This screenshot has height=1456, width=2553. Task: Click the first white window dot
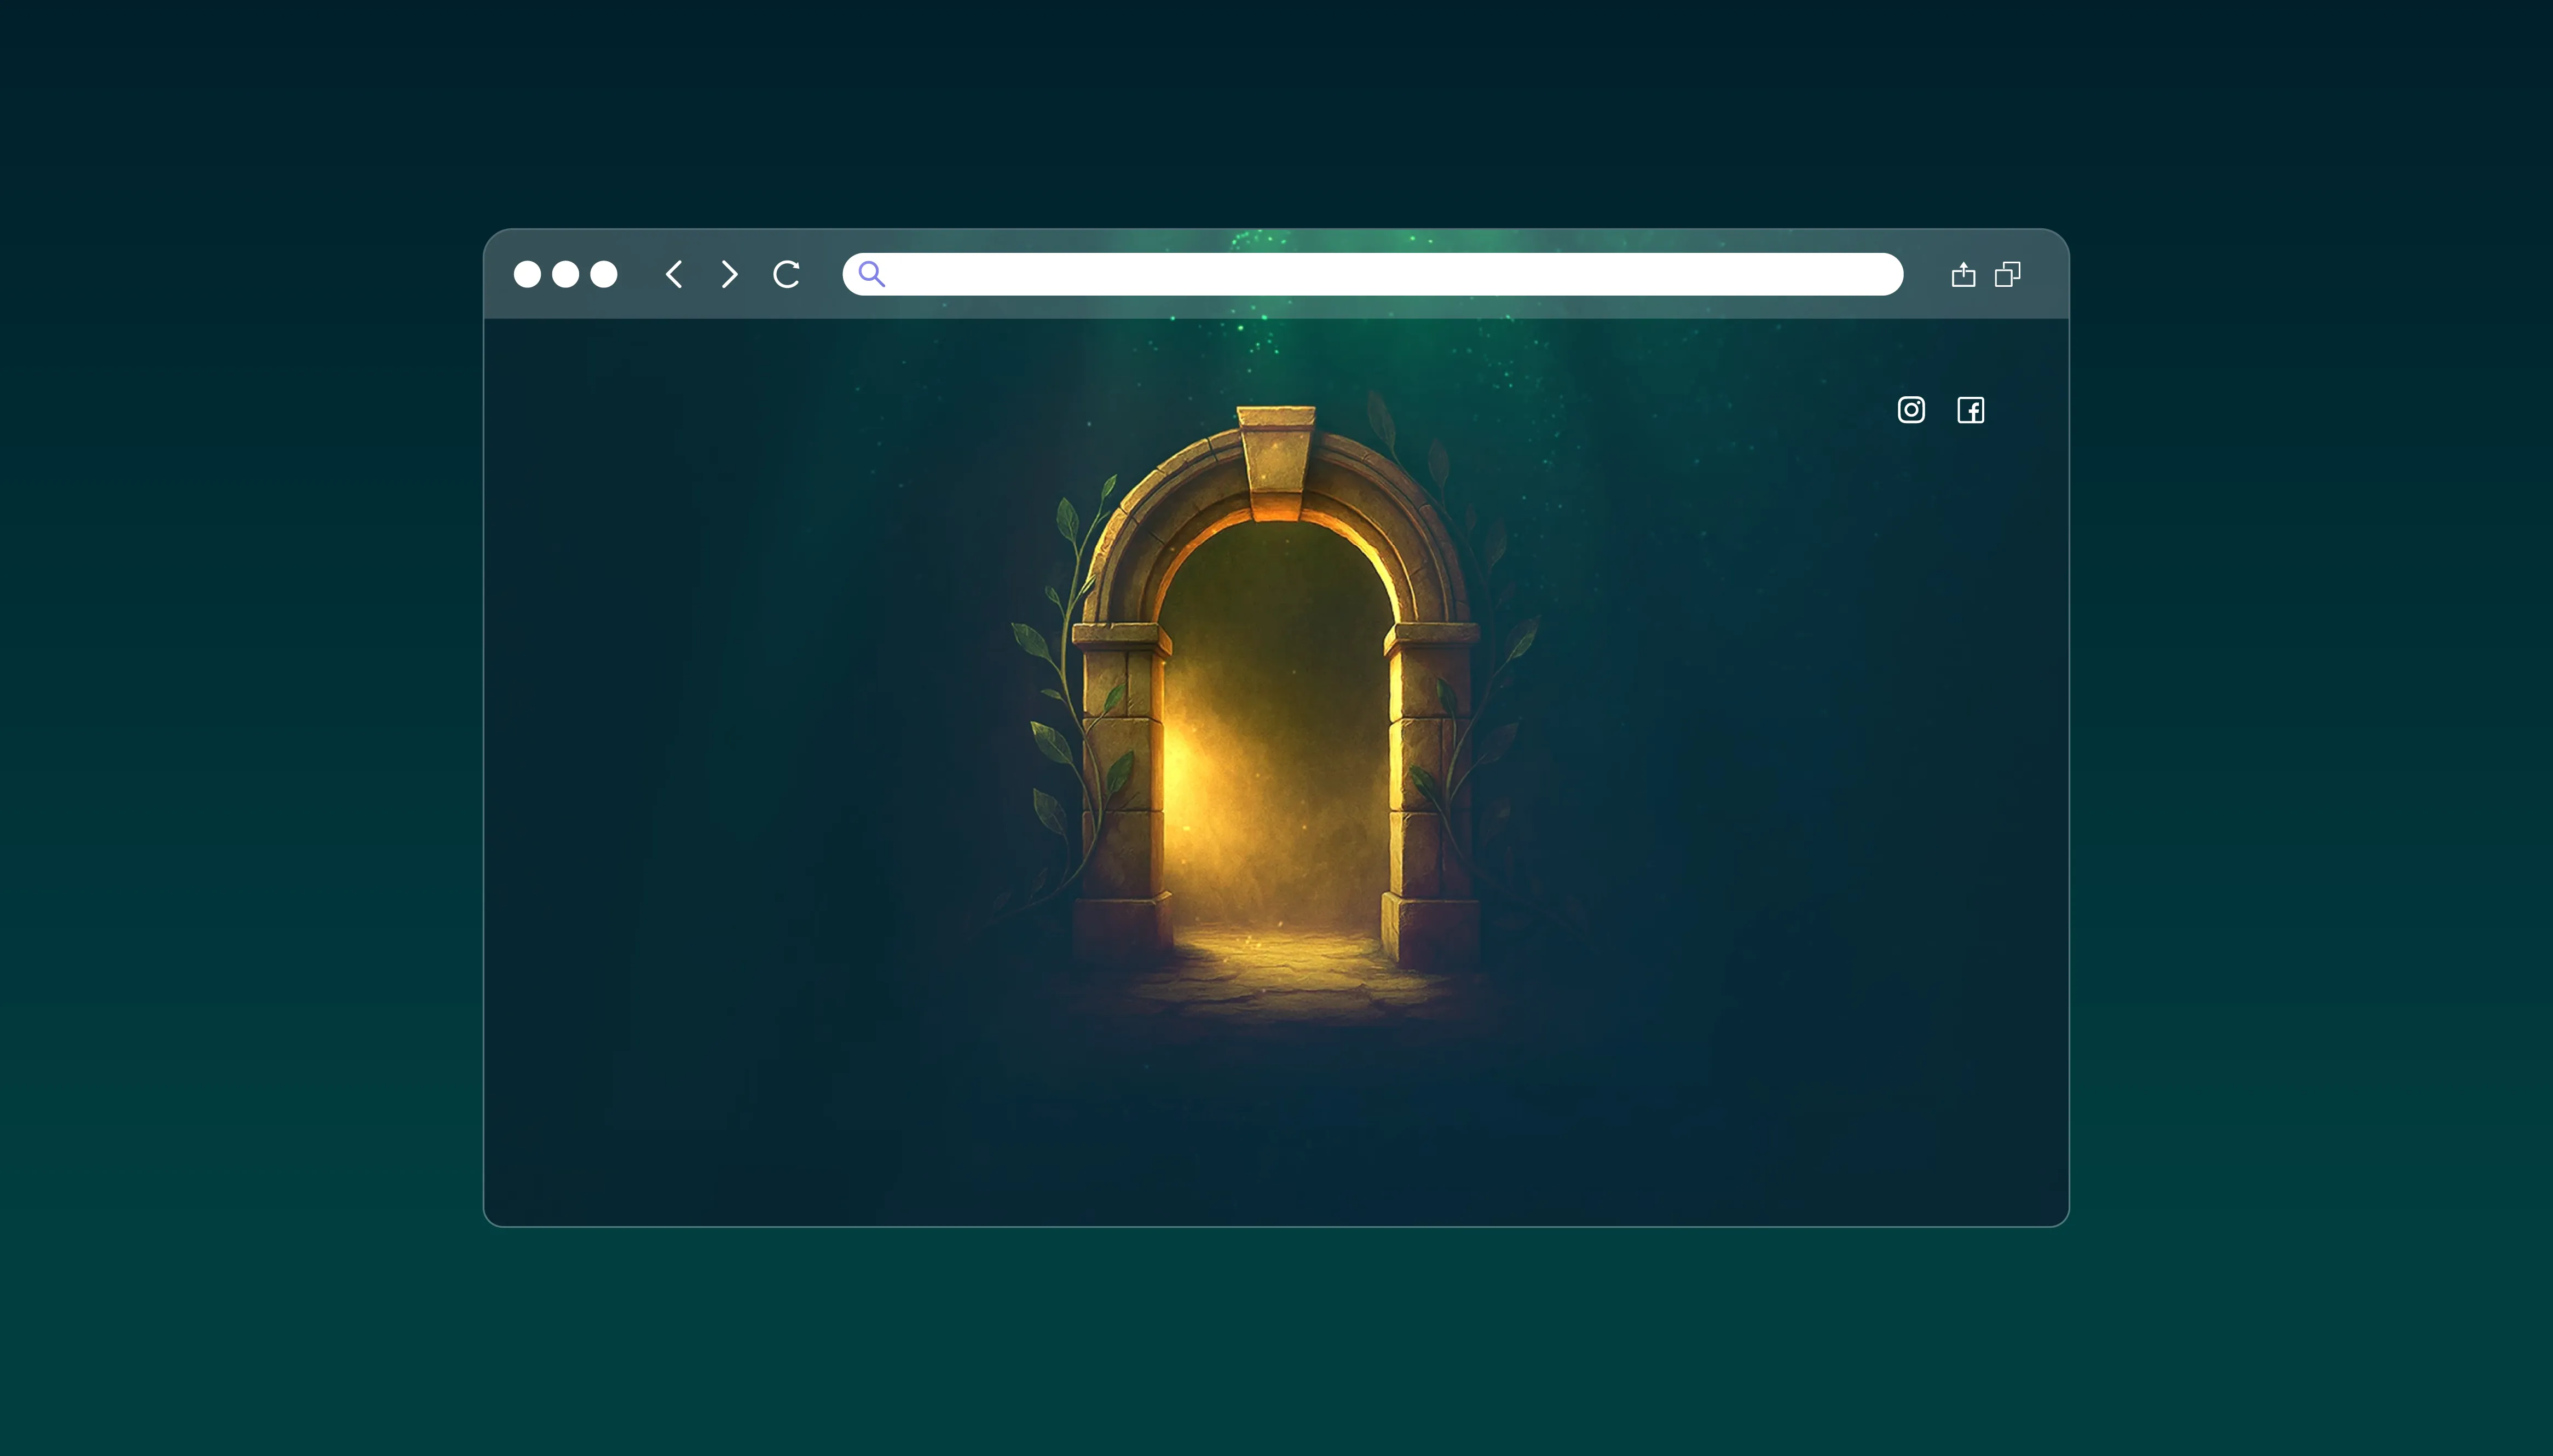[527, 274]
